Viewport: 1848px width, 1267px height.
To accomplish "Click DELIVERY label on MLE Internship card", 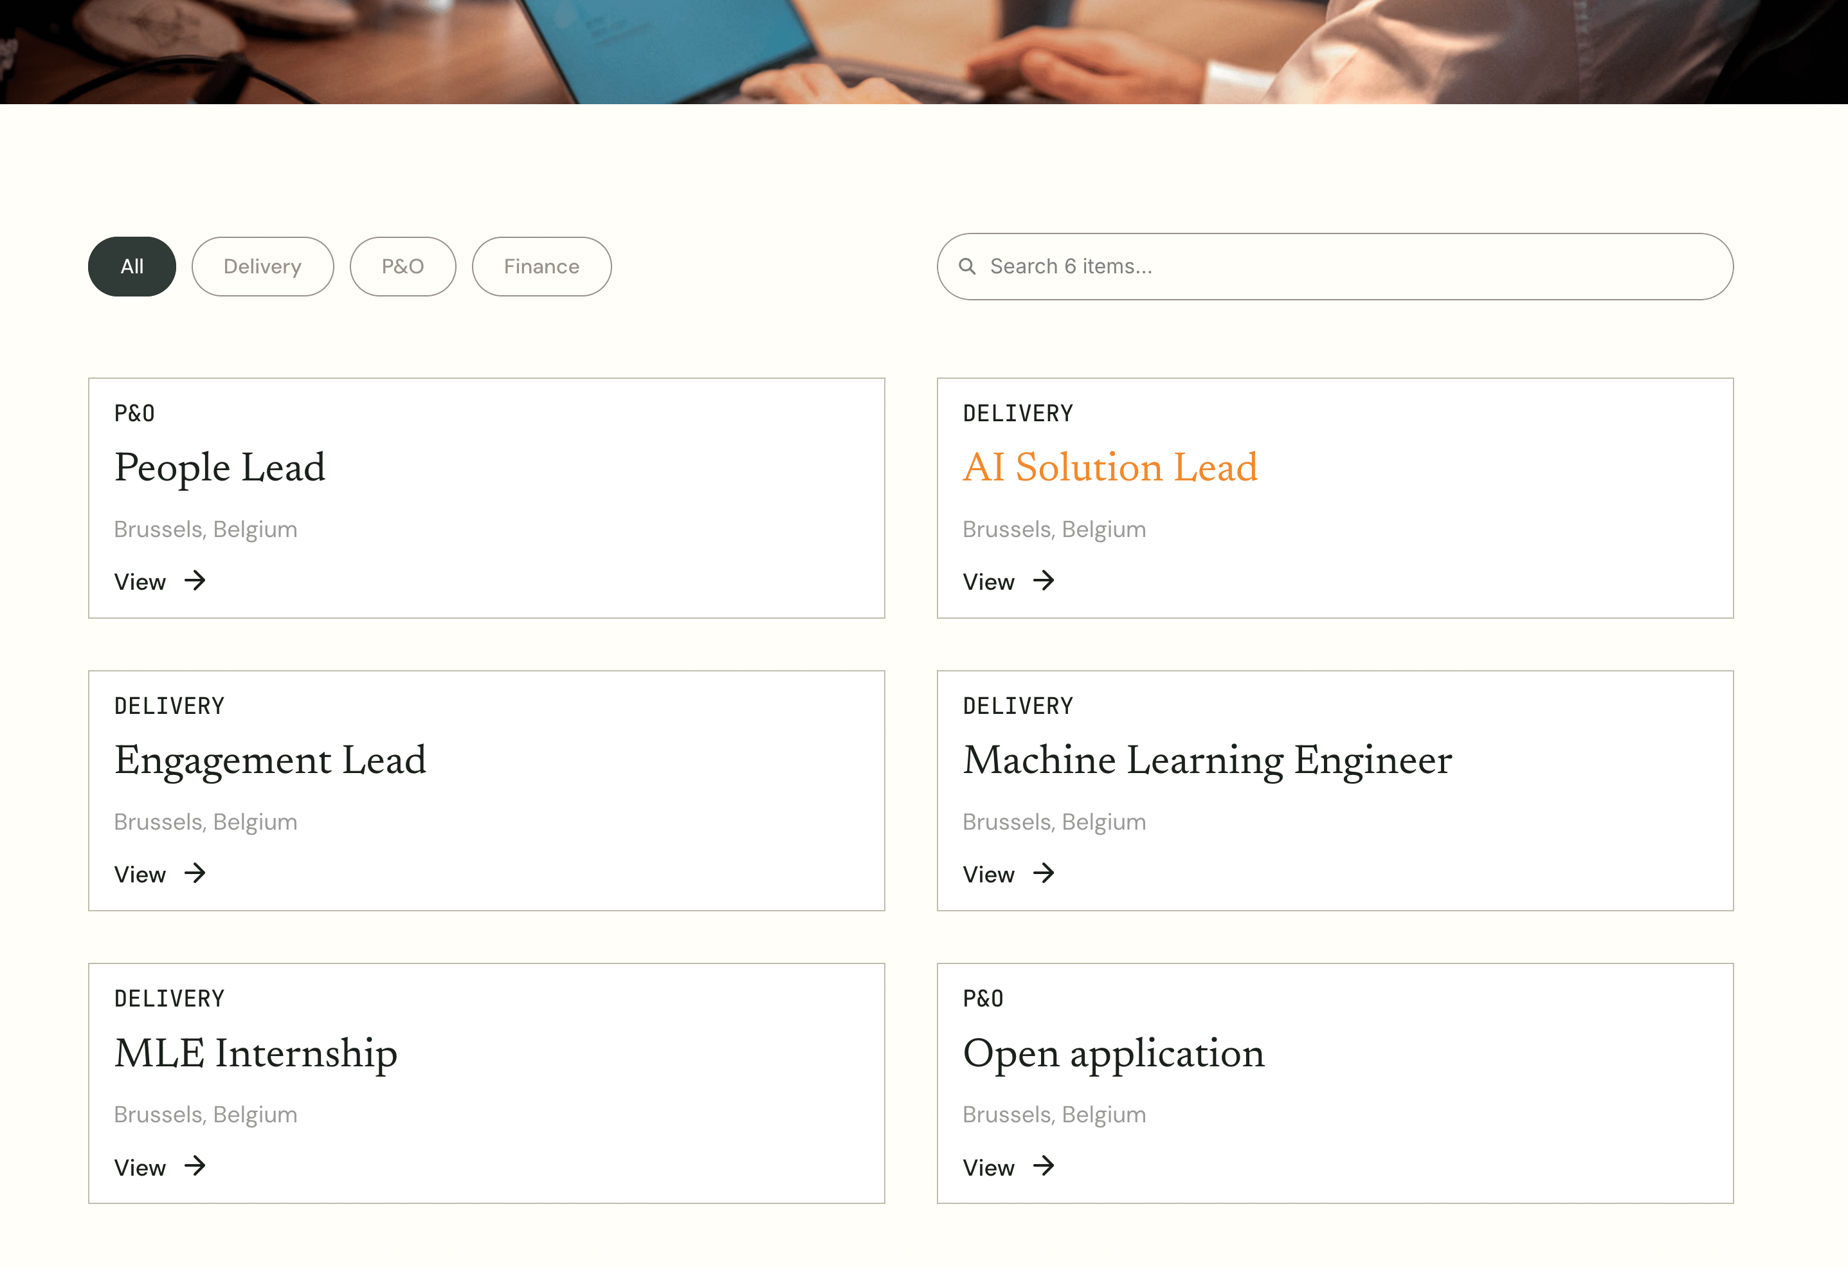I will tap(169, 999).
